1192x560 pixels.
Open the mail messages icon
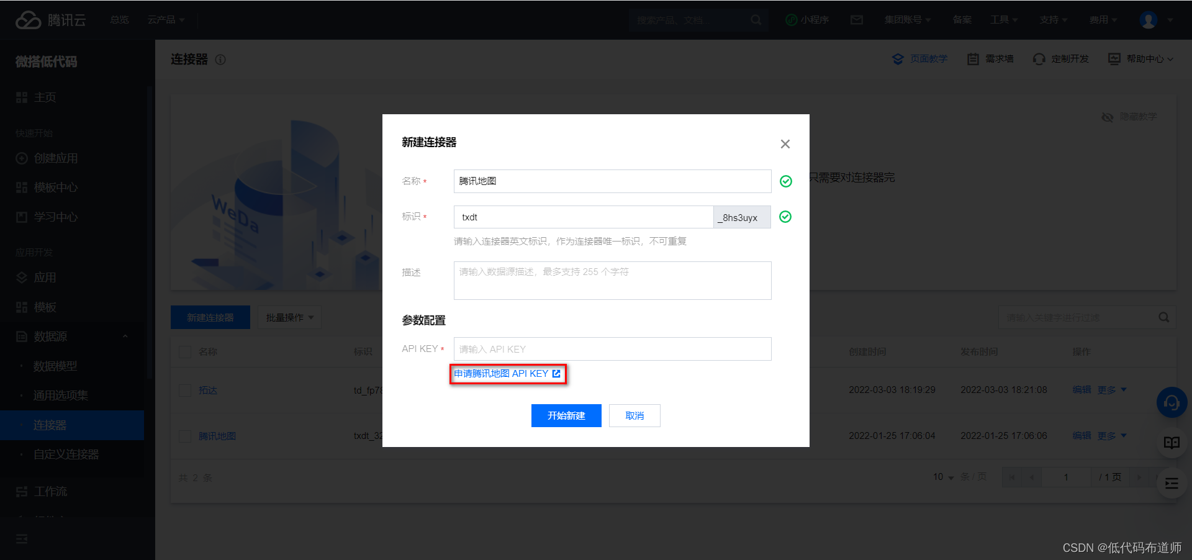point(857,20)
